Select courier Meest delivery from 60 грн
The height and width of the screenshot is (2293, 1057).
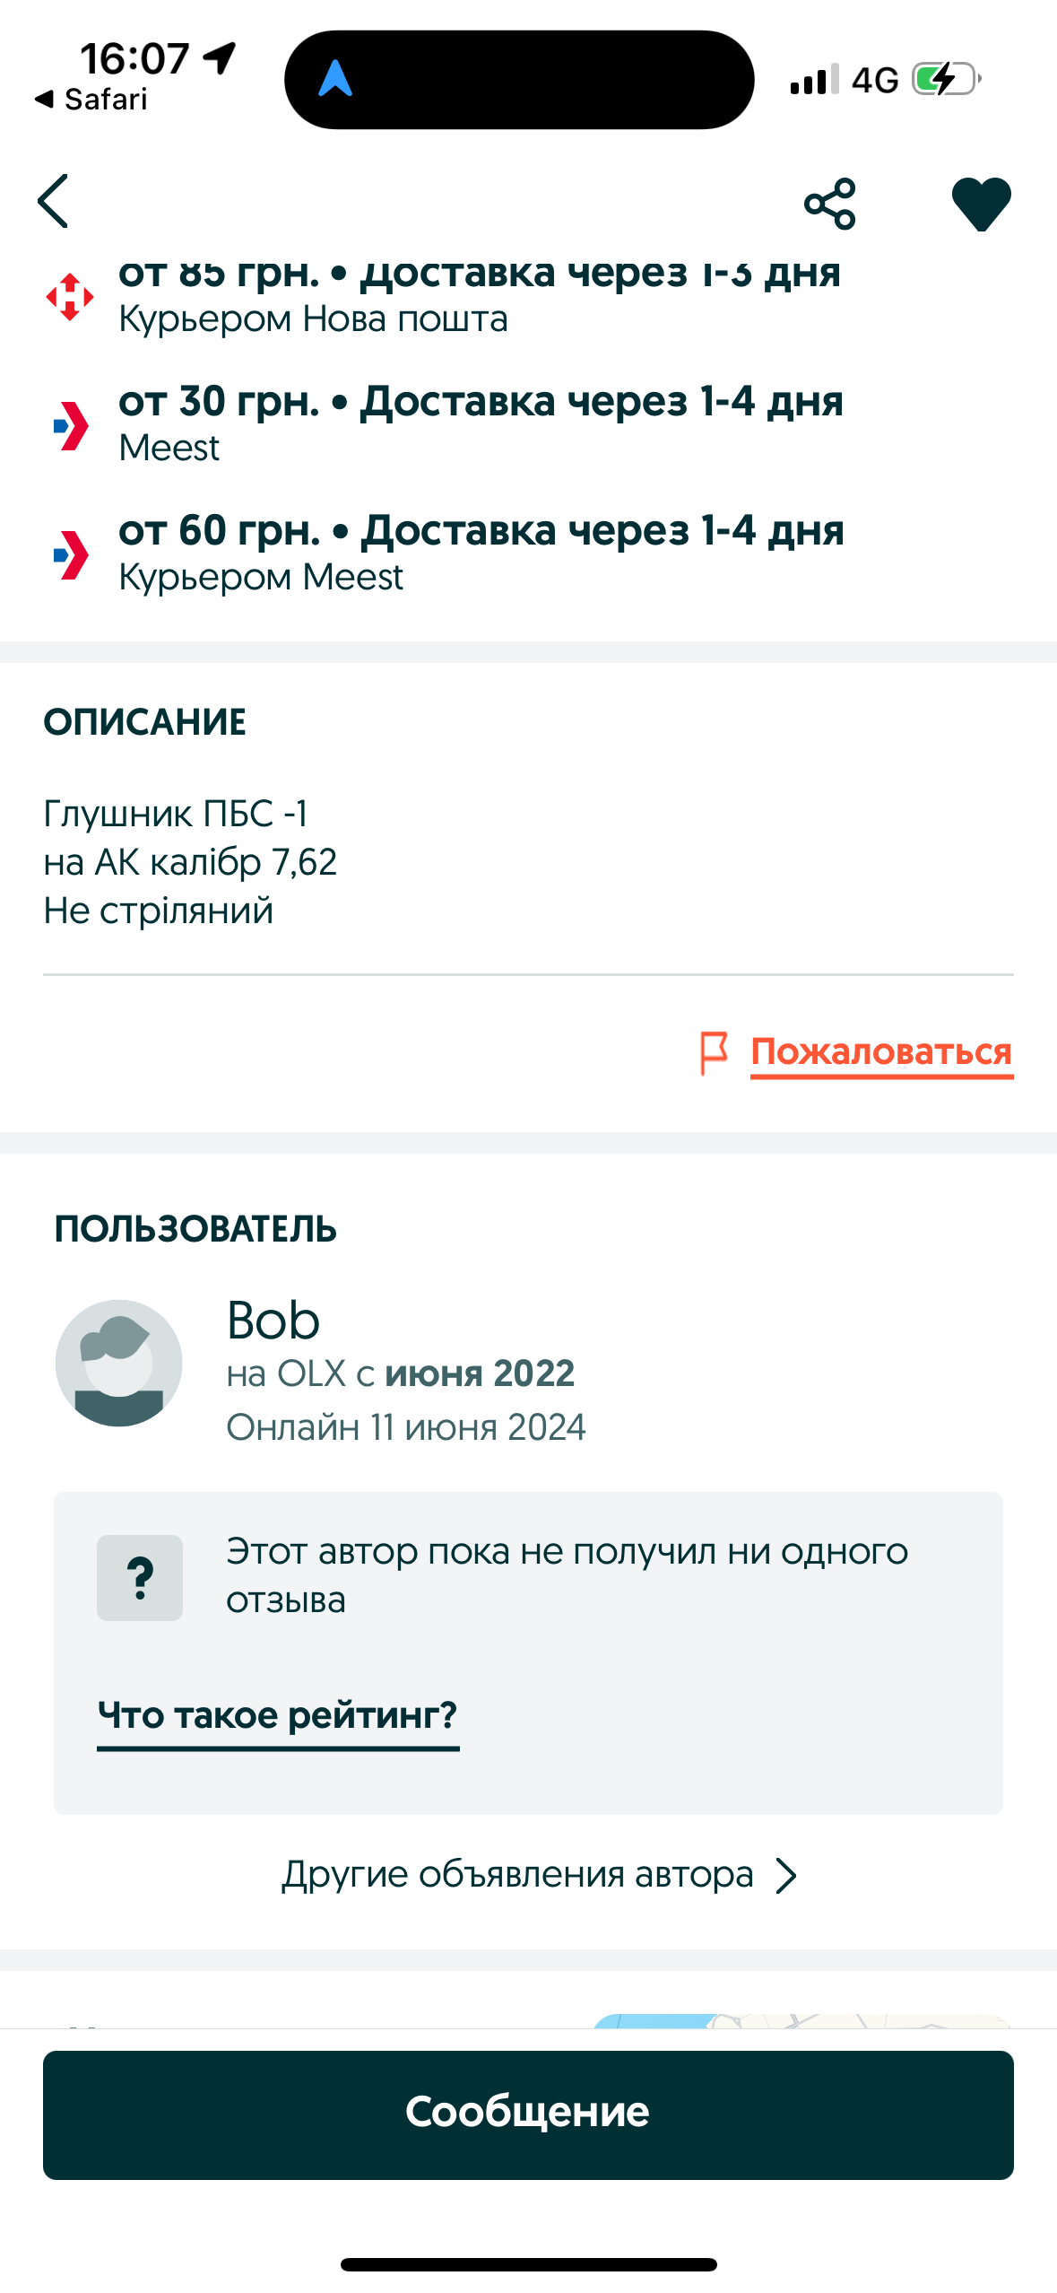pyautogui.click(x=481, y=551)
